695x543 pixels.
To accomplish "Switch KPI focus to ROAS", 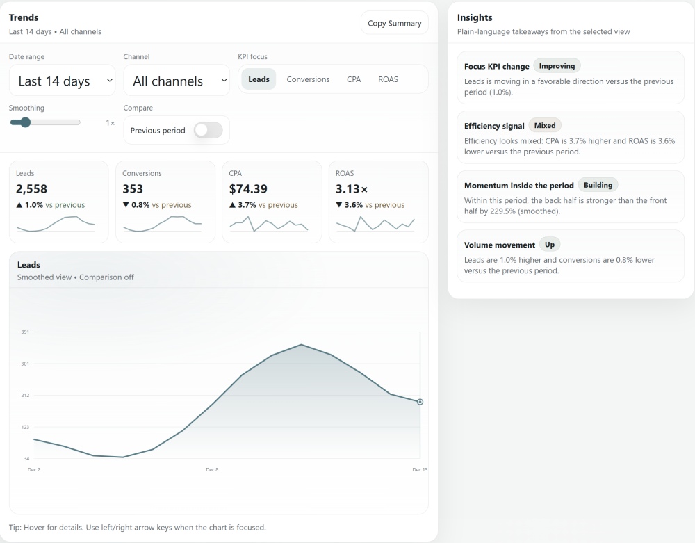I will click(388, 79).
